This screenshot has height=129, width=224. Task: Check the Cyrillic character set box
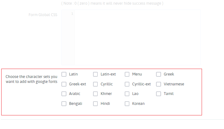coord(96,84)
